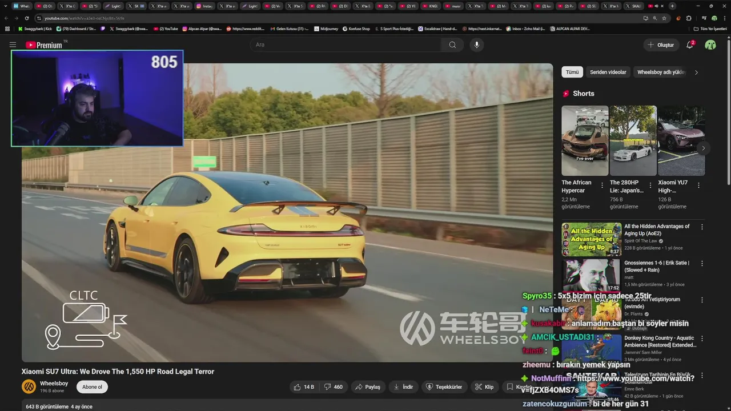Click the Paylaş share button
The width and height of the screenshot is (731, 411).
[x=367, y=387]
